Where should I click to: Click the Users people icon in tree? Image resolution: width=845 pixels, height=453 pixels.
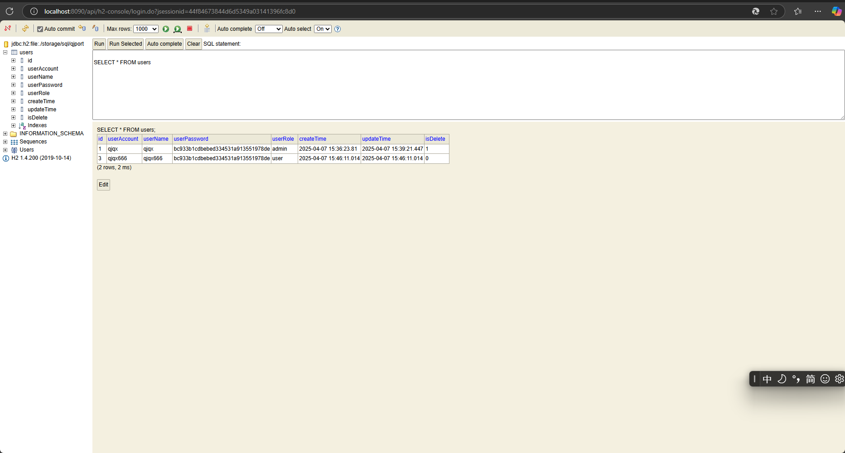pos(14,150)
